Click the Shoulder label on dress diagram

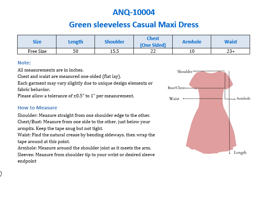185,71
